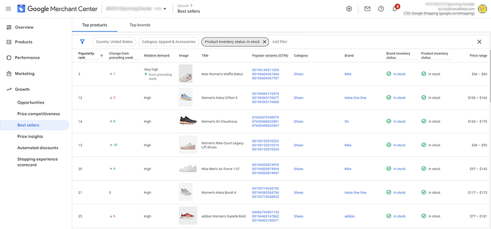Open the notifications bell

395,9
